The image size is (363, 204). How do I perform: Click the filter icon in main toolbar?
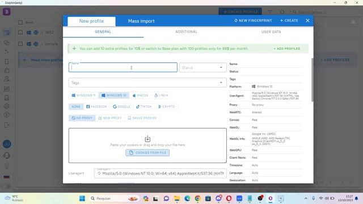click(x=270, y=11)
